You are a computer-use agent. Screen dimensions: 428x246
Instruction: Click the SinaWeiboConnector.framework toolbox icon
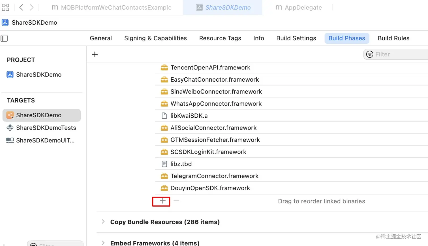164,92
